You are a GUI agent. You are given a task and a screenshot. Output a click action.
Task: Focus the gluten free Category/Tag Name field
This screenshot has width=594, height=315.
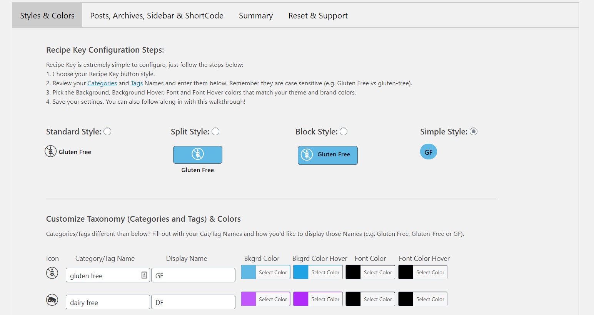pos(108,275)
